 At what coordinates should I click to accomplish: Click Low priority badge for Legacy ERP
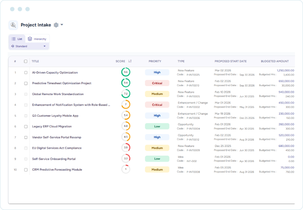[x=157, y=127]
